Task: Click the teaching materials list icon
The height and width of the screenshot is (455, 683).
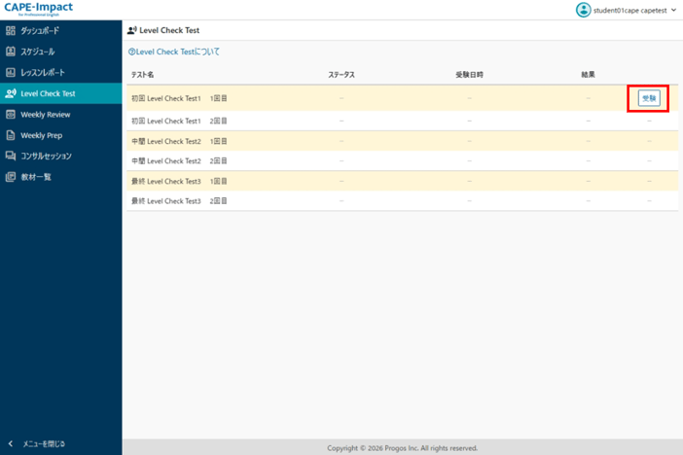Action: 11,177
